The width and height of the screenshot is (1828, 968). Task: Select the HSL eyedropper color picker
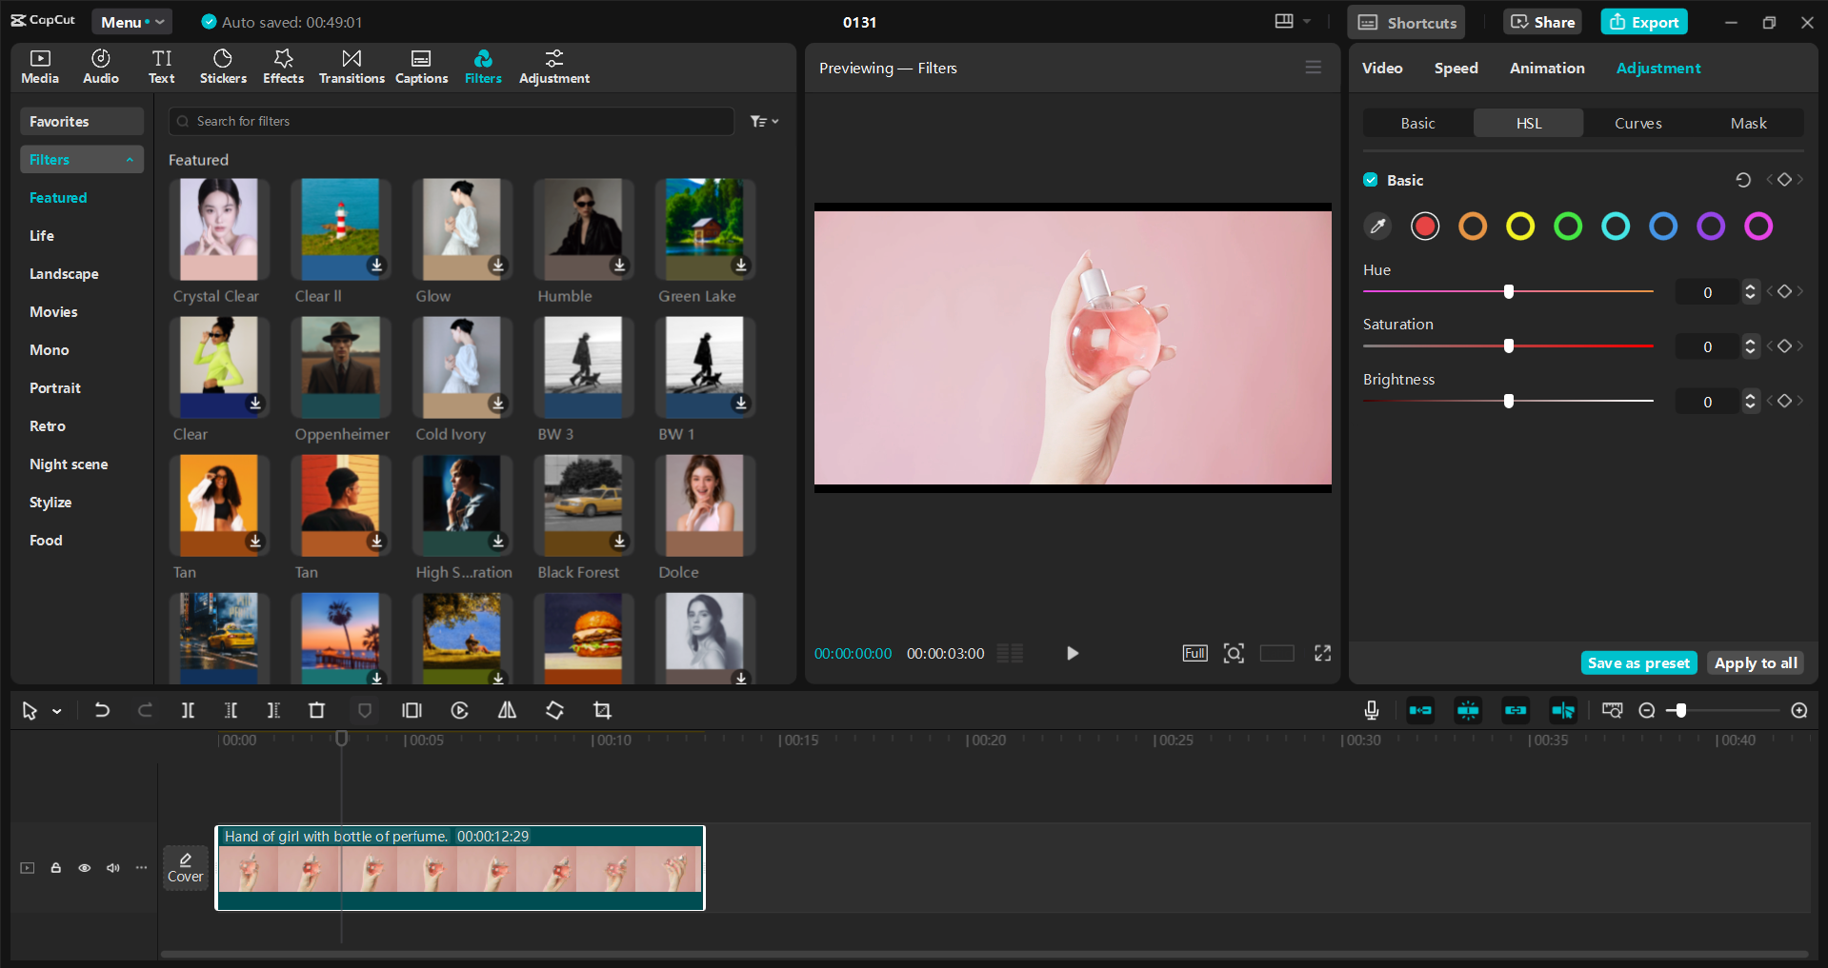pos(1377,227)
